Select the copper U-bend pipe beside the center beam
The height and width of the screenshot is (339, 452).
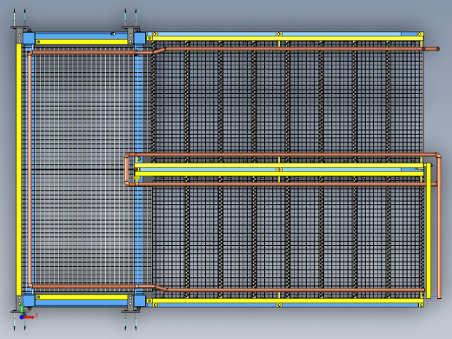127,169
